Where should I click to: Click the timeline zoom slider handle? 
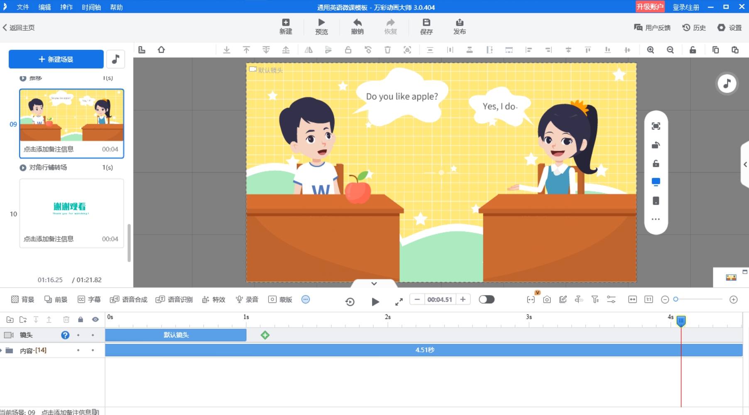point(676,299)
